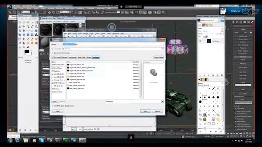Select the Crop tool in GIMP toolbox

tap(32, 31)
